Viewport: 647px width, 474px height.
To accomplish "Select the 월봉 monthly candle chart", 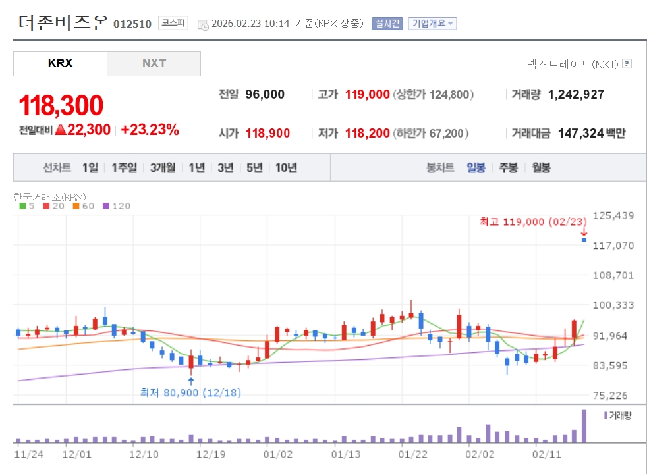I will [541, 168].
